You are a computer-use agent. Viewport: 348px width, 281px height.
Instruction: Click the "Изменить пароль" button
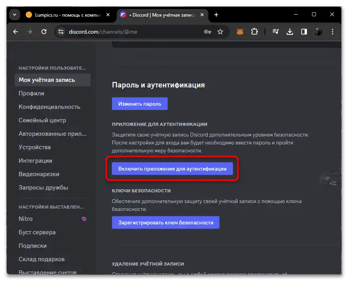140,104
